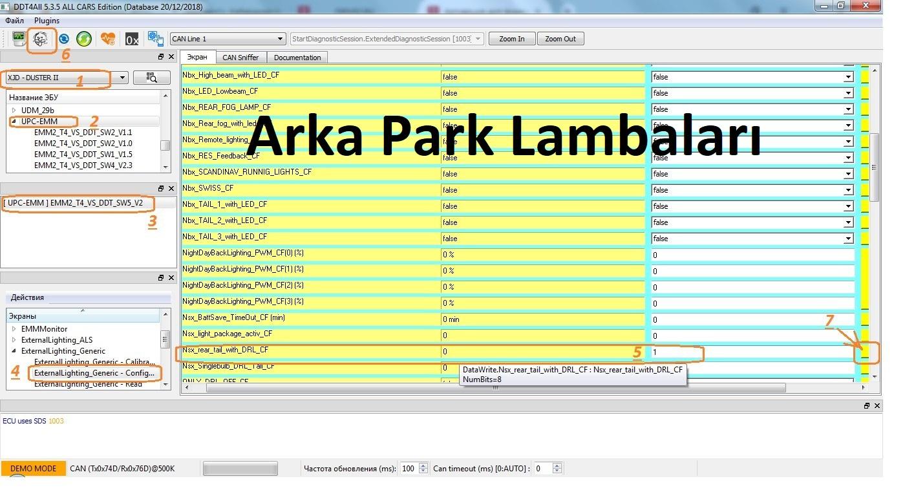Switch to the CAN Sniffer tab
Viewport: 905px width, 503px height.
240,58
